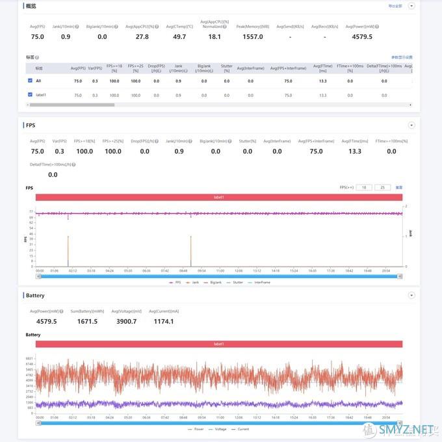The width and height of the screenshot is (442, 442).
Task: Toggle Stutter series in FPS chart legend
Action: pos(235,282)
